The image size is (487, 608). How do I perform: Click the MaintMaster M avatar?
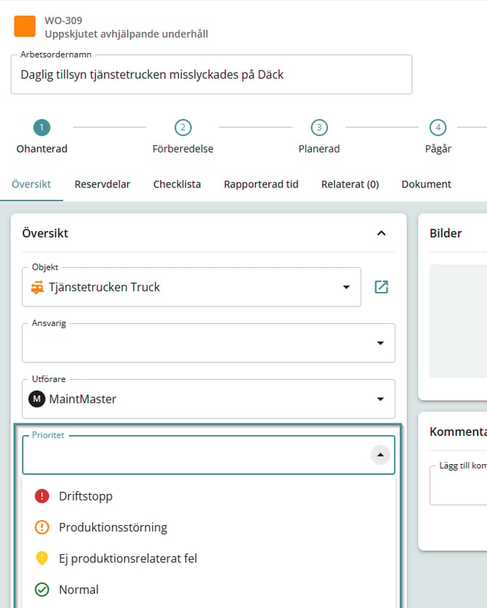(37, 399)
